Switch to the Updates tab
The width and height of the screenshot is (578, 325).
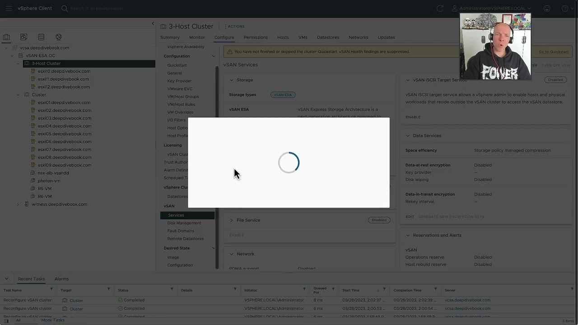[x=387, y=37]
